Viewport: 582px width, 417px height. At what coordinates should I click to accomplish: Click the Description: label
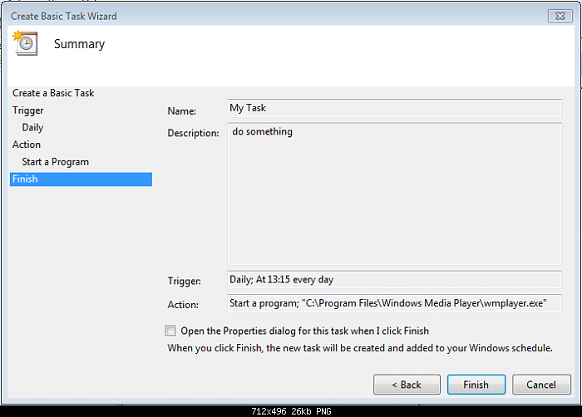(193, 133)
